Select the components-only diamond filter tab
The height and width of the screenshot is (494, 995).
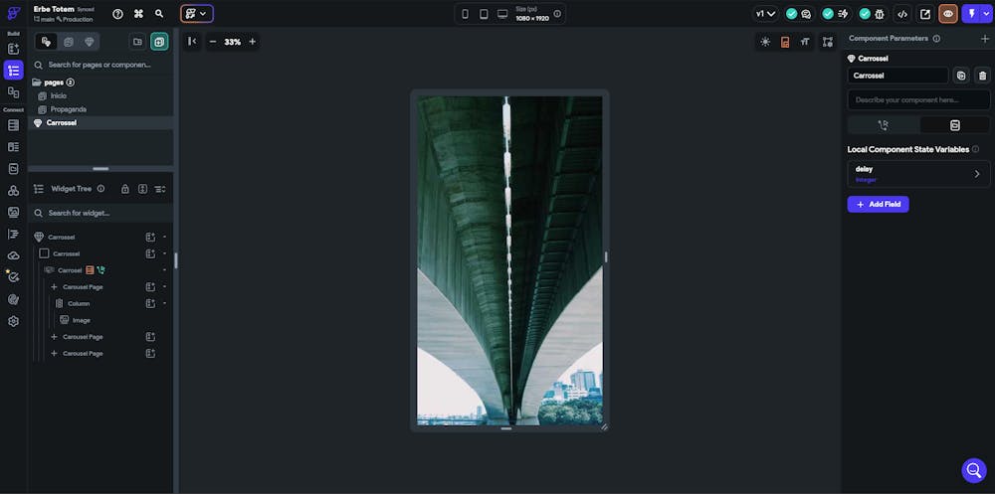point(89,42)
